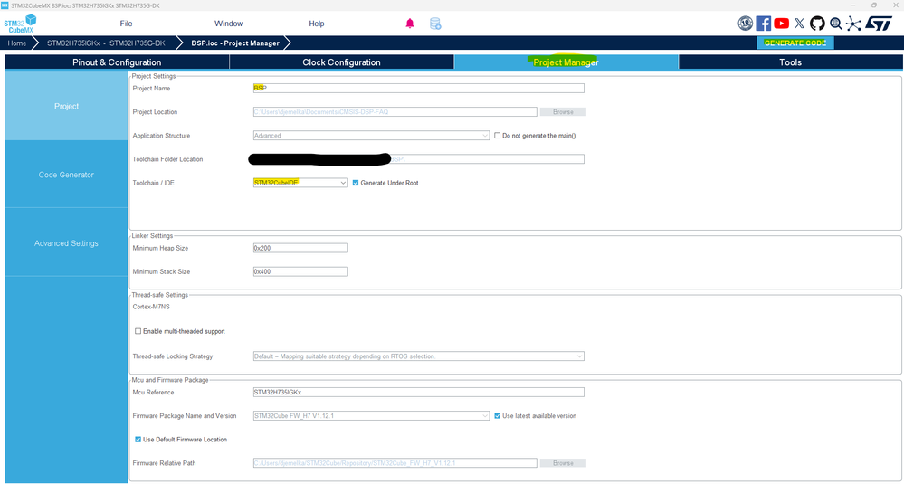Open the Help menu

317,24
